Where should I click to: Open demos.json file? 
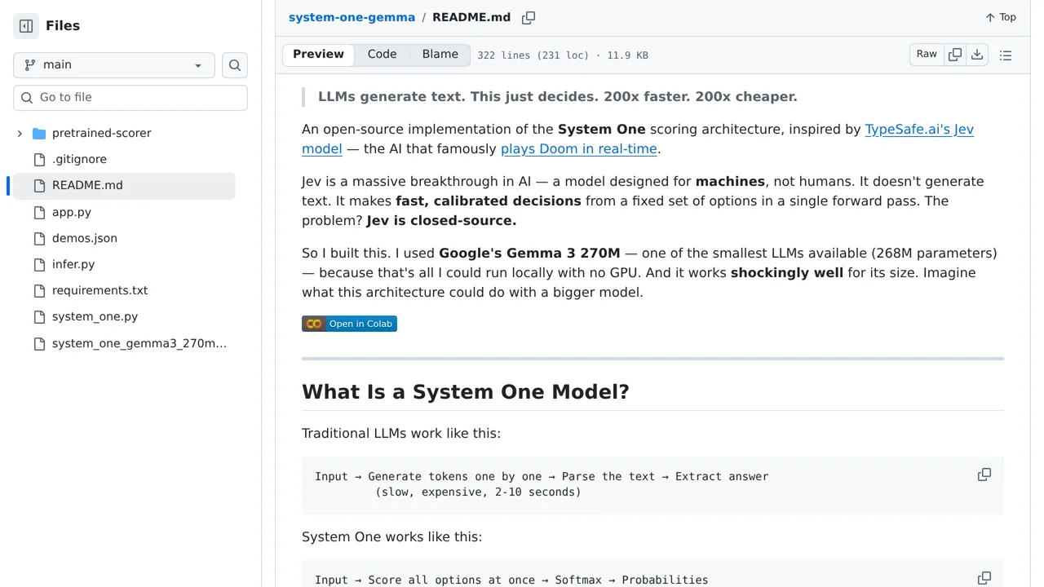click(85, 238)
